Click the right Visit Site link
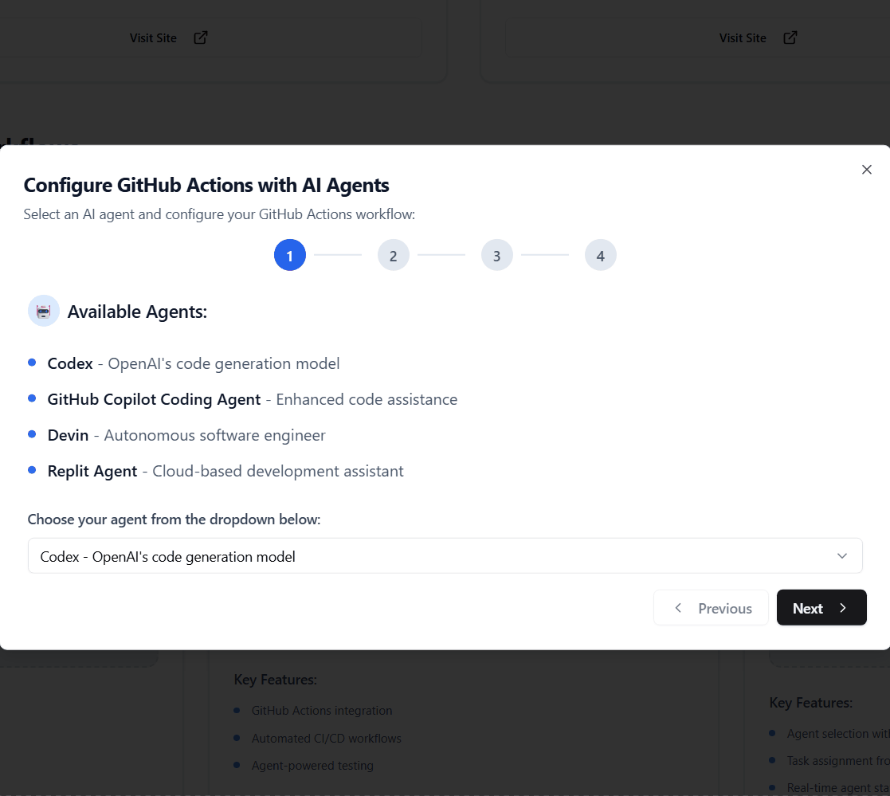The height and width of the screenshot is (796, 890). point(743,37)
